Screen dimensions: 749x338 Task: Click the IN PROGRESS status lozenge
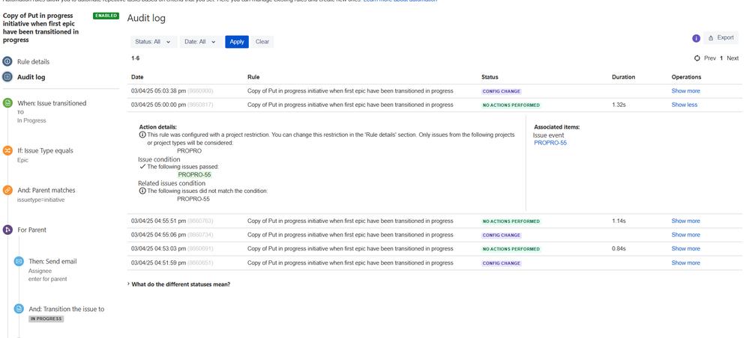tap(46, 319)
